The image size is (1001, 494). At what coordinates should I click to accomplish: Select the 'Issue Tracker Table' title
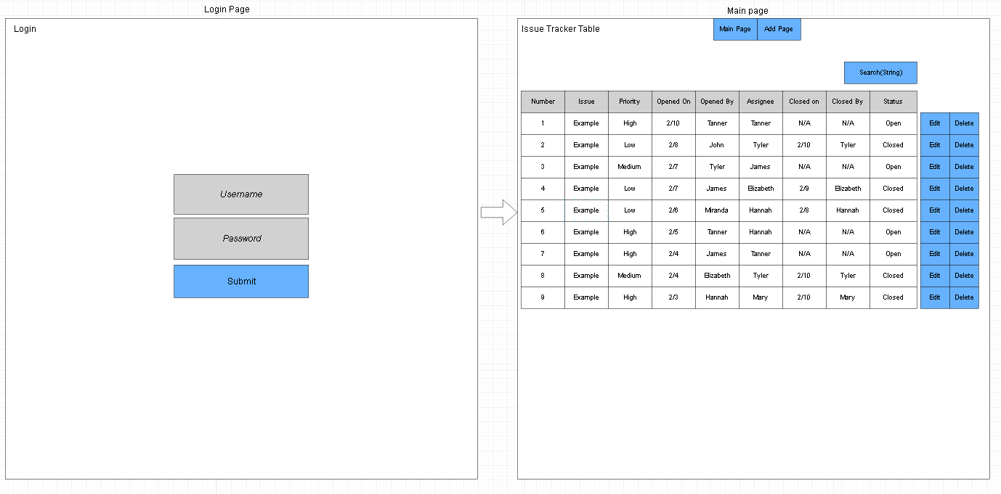[x=561, y=29]
